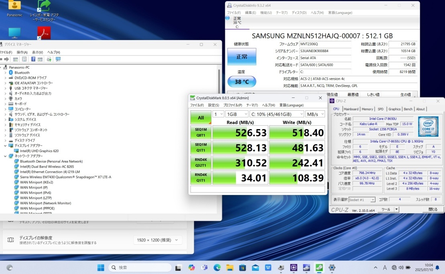Click the blue help question-mark toolbar icon
The width and height of the screenshot is (445, 274).
(x=33, y=59)
